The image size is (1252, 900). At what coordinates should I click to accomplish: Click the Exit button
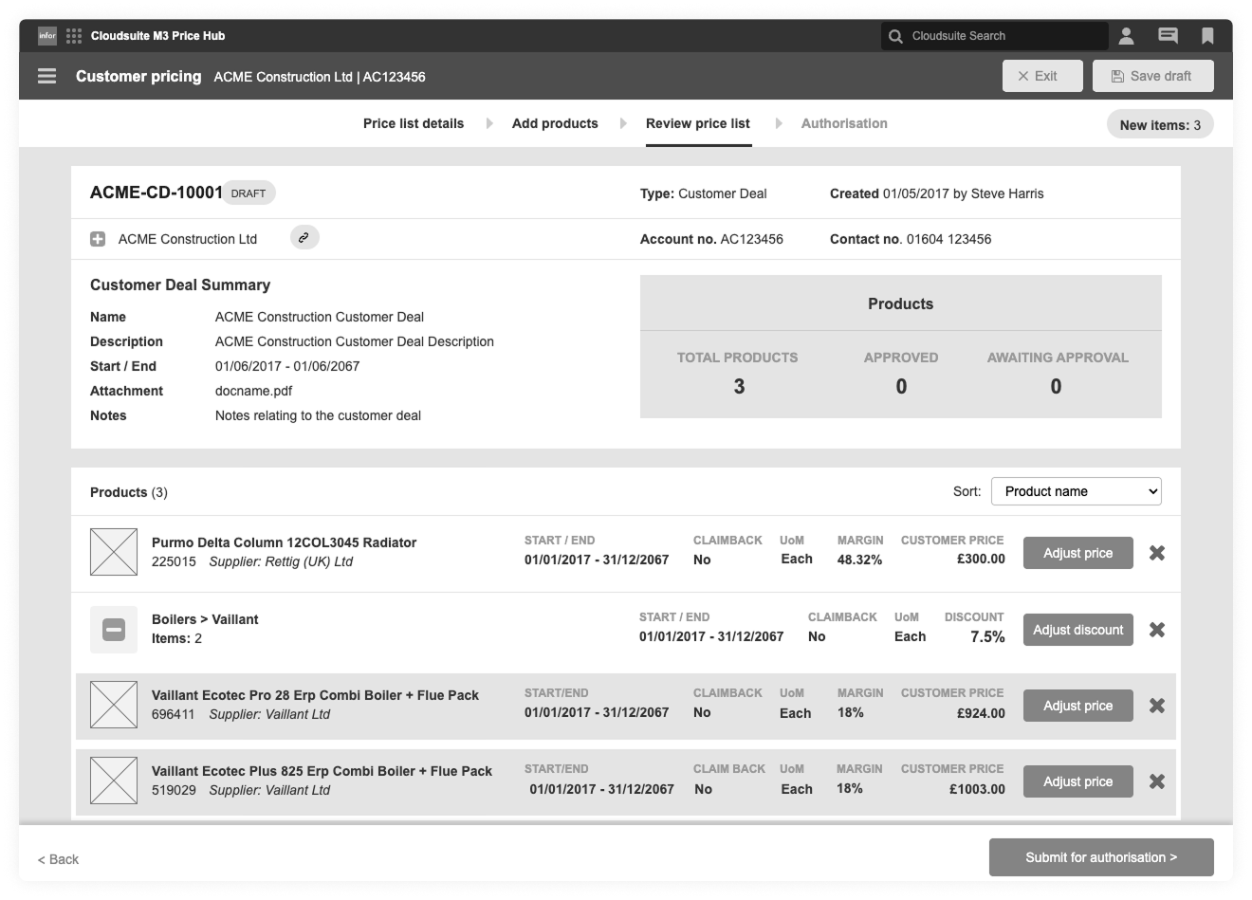click(x=1042, y=76)
